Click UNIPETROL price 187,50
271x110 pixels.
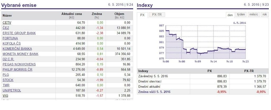click(x=80, y=91)
